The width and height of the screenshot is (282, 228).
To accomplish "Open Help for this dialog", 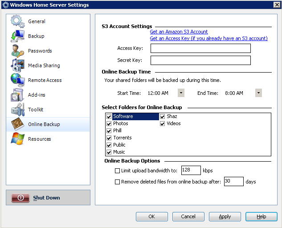I will click(262, 216).
